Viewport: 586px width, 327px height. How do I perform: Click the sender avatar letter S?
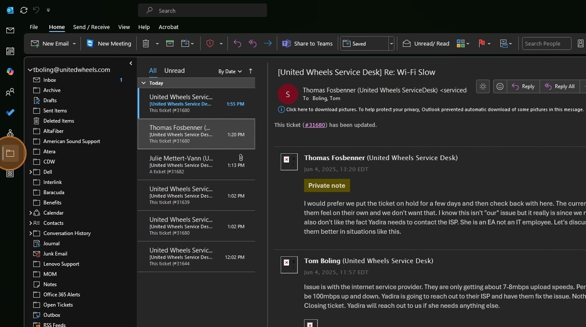coord(288,94)
